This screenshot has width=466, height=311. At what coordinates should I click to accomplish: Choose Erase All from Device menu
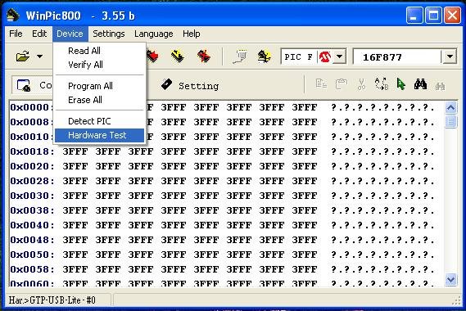99,100
